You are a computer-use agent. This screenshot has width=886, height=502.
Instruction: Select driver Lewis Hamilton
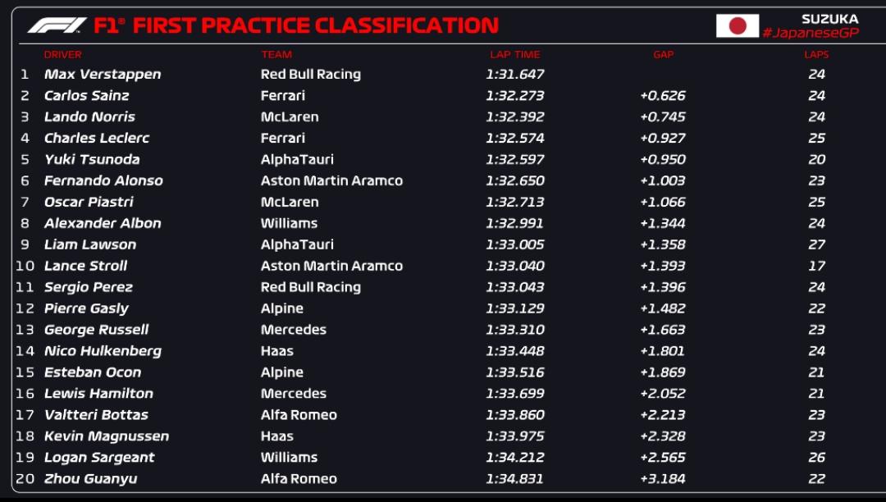click(x=98, y=394)
